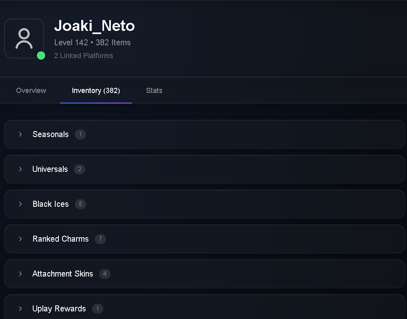The width and height of the screenshot is (407, 319).
Task: Click the 2 Linked Platforms text
Action: (x=84, y=56)
